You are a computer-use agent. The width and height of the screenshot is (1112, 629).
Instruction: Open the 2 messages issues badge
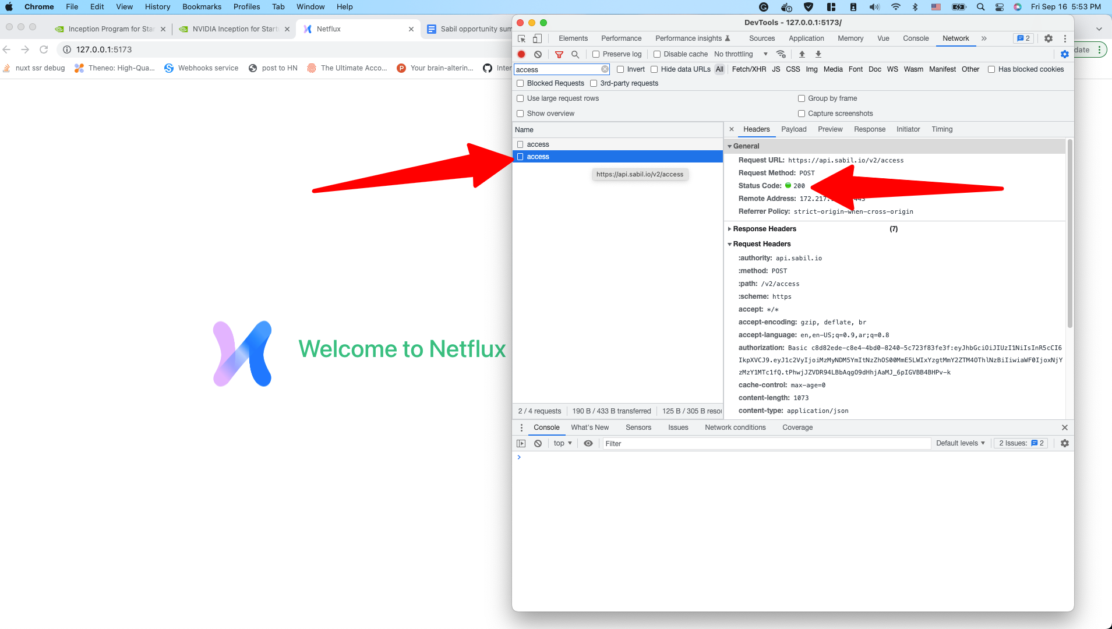coord(1023,38)
